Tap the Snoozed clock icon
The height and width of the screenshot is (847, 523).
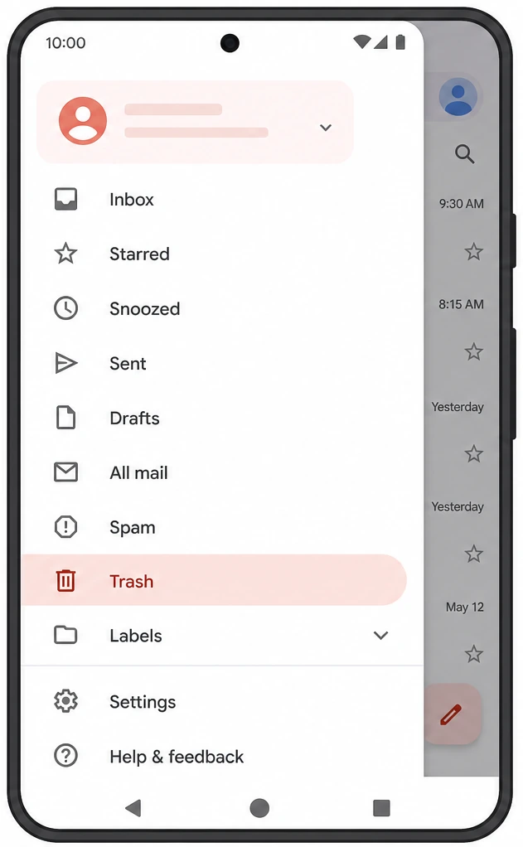(x=66, y=308)
